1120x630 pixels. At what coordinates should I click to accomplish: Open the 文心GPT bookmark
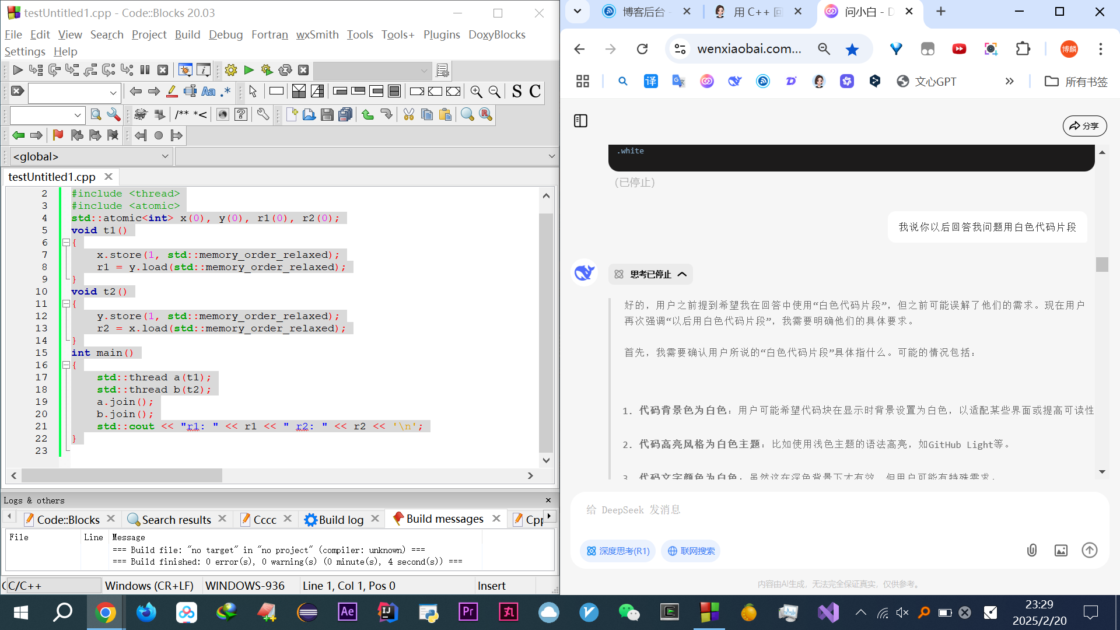(x=926, y=81)
